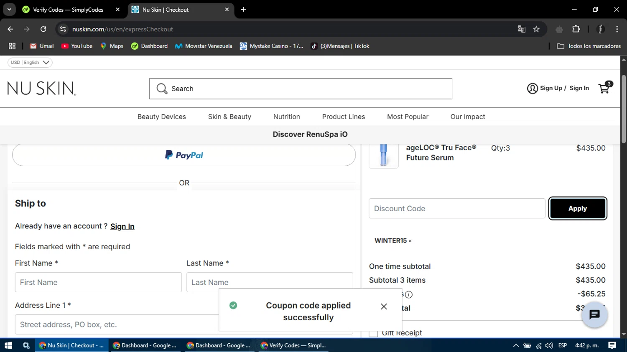This screenshot has width=627, height=352.
Task: Close the coupon applied notification
Action: click(x=384, y=306)
